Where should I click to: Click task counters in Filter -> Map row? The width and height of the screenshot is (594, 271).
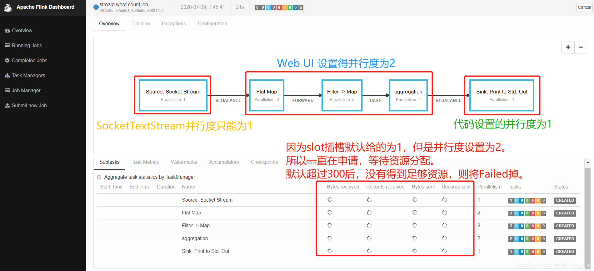(527, 226)
